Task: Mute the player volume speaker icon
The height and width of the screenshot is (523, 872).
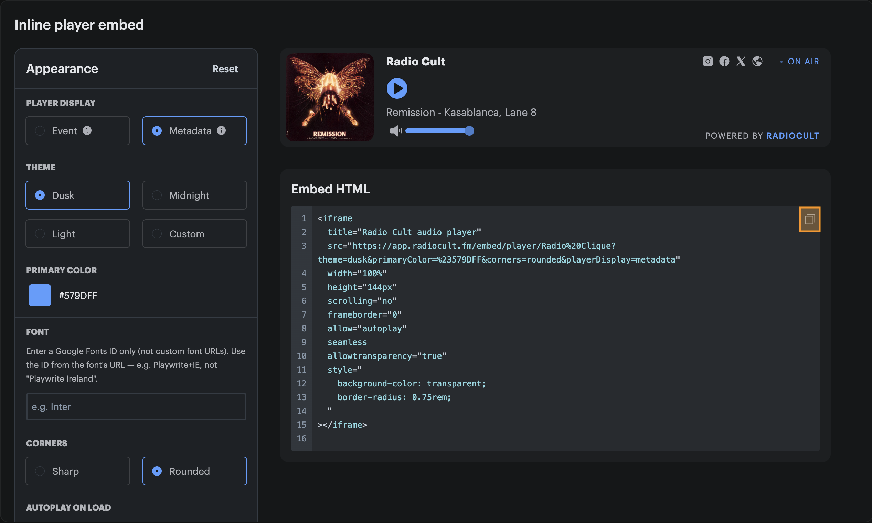Action: 395,131
